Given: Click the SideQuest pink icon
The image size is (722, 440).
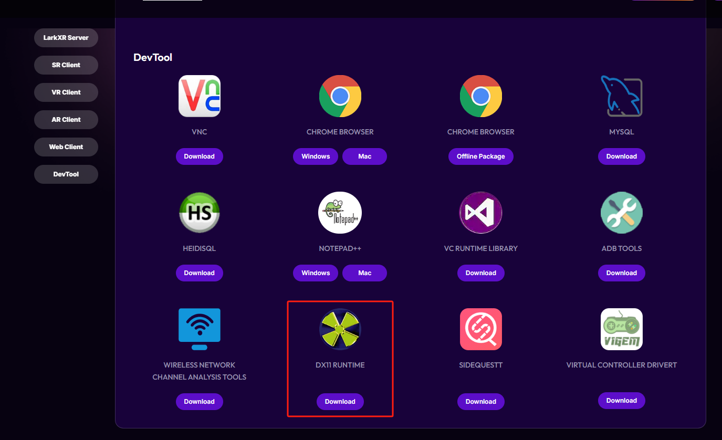Looking at the screenshot, I should [481, 329].
